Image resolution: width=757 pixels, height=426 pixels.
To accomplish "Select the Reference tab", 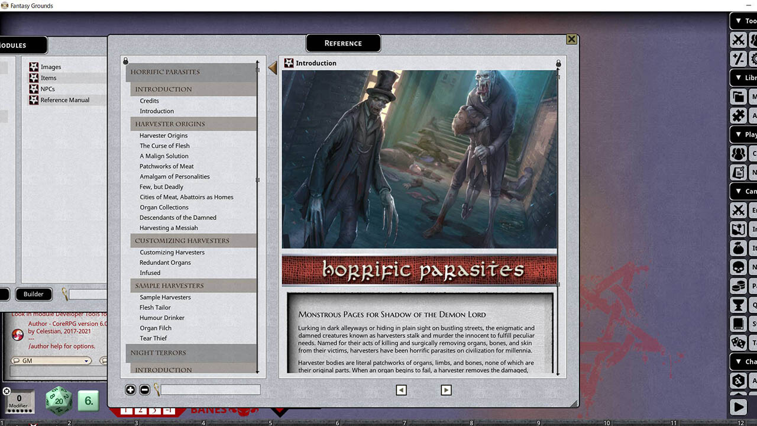I will click(x=343, y=43).
